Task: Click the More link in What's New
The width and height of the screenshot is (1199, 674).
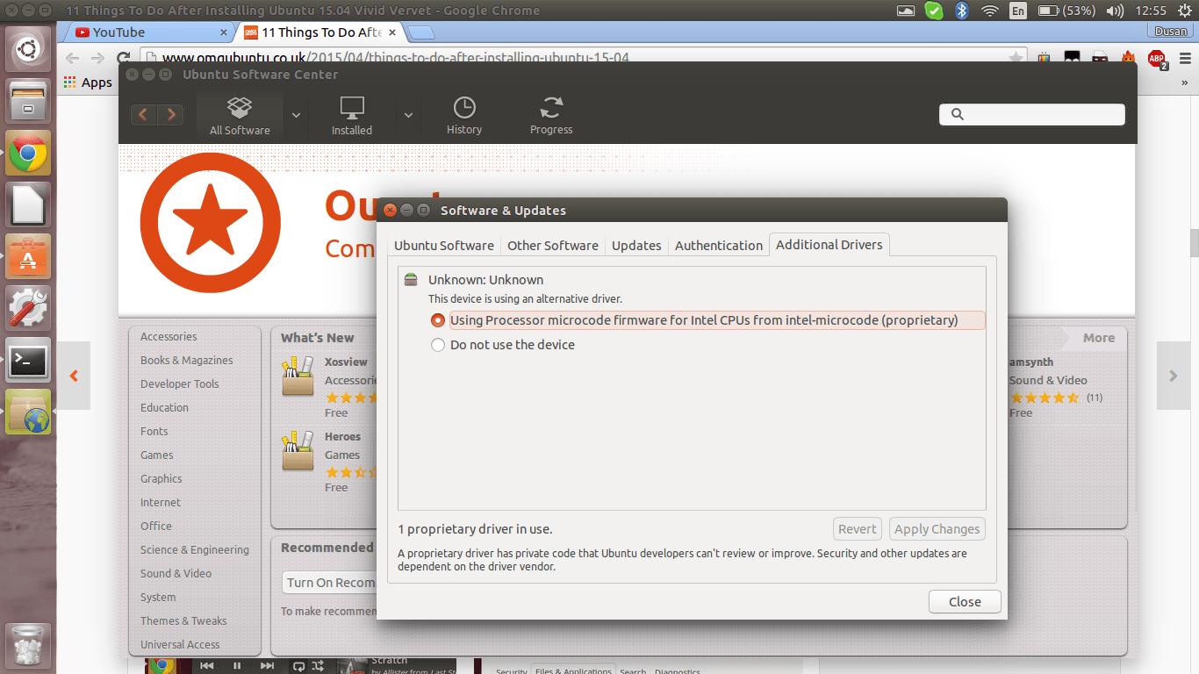Action: [1098, 338]
